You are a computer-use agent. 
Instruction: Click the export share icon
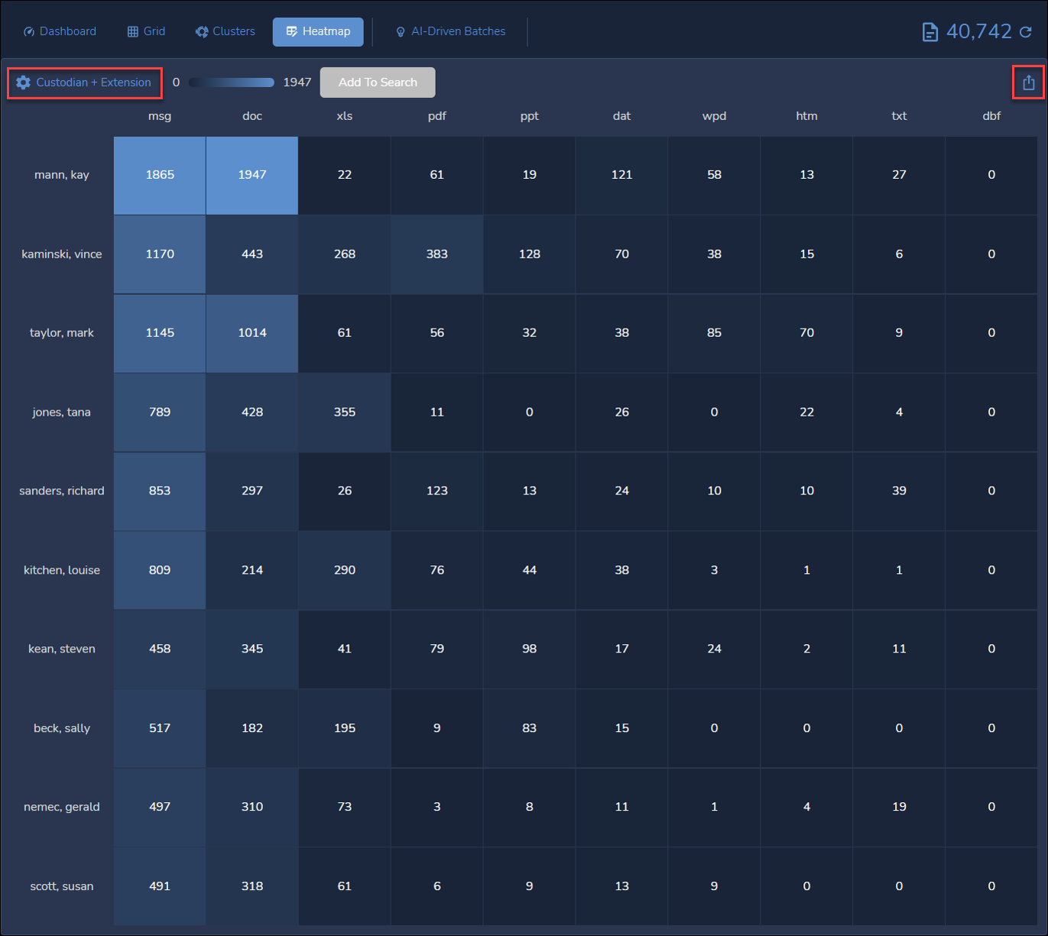point(1028,83)
